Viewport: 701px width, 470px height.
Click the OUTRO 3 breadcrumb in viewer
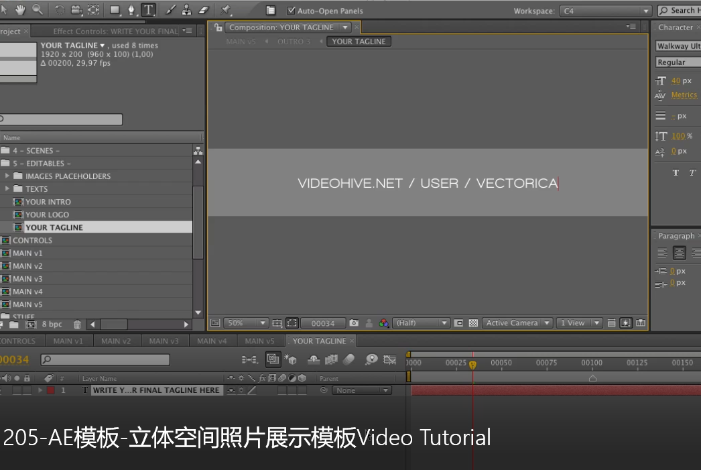[294, 42]
